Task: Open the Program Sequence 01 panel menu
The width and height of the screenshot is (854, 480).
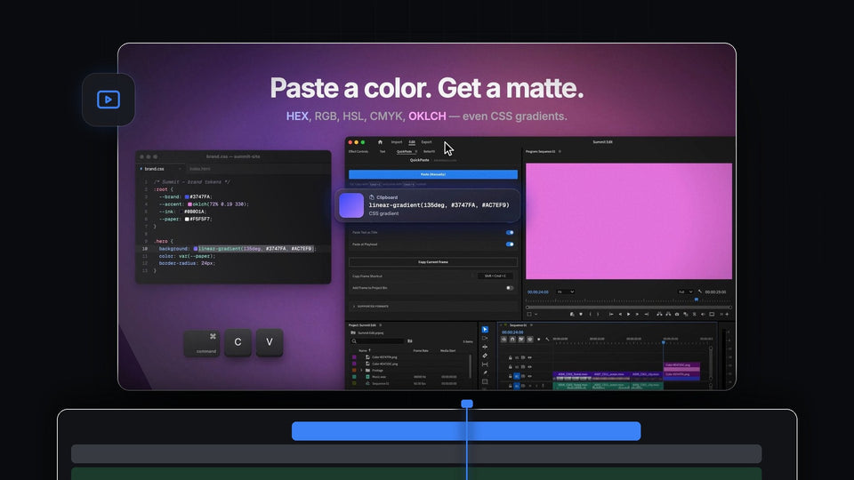Action: tap(560, 151)
